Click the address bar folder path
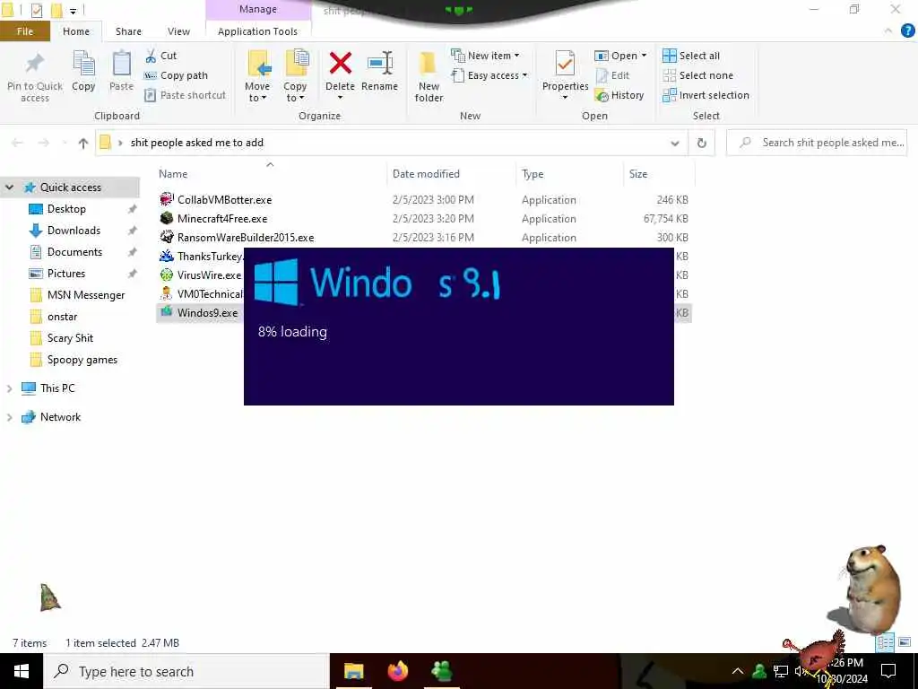 (196, 143)
